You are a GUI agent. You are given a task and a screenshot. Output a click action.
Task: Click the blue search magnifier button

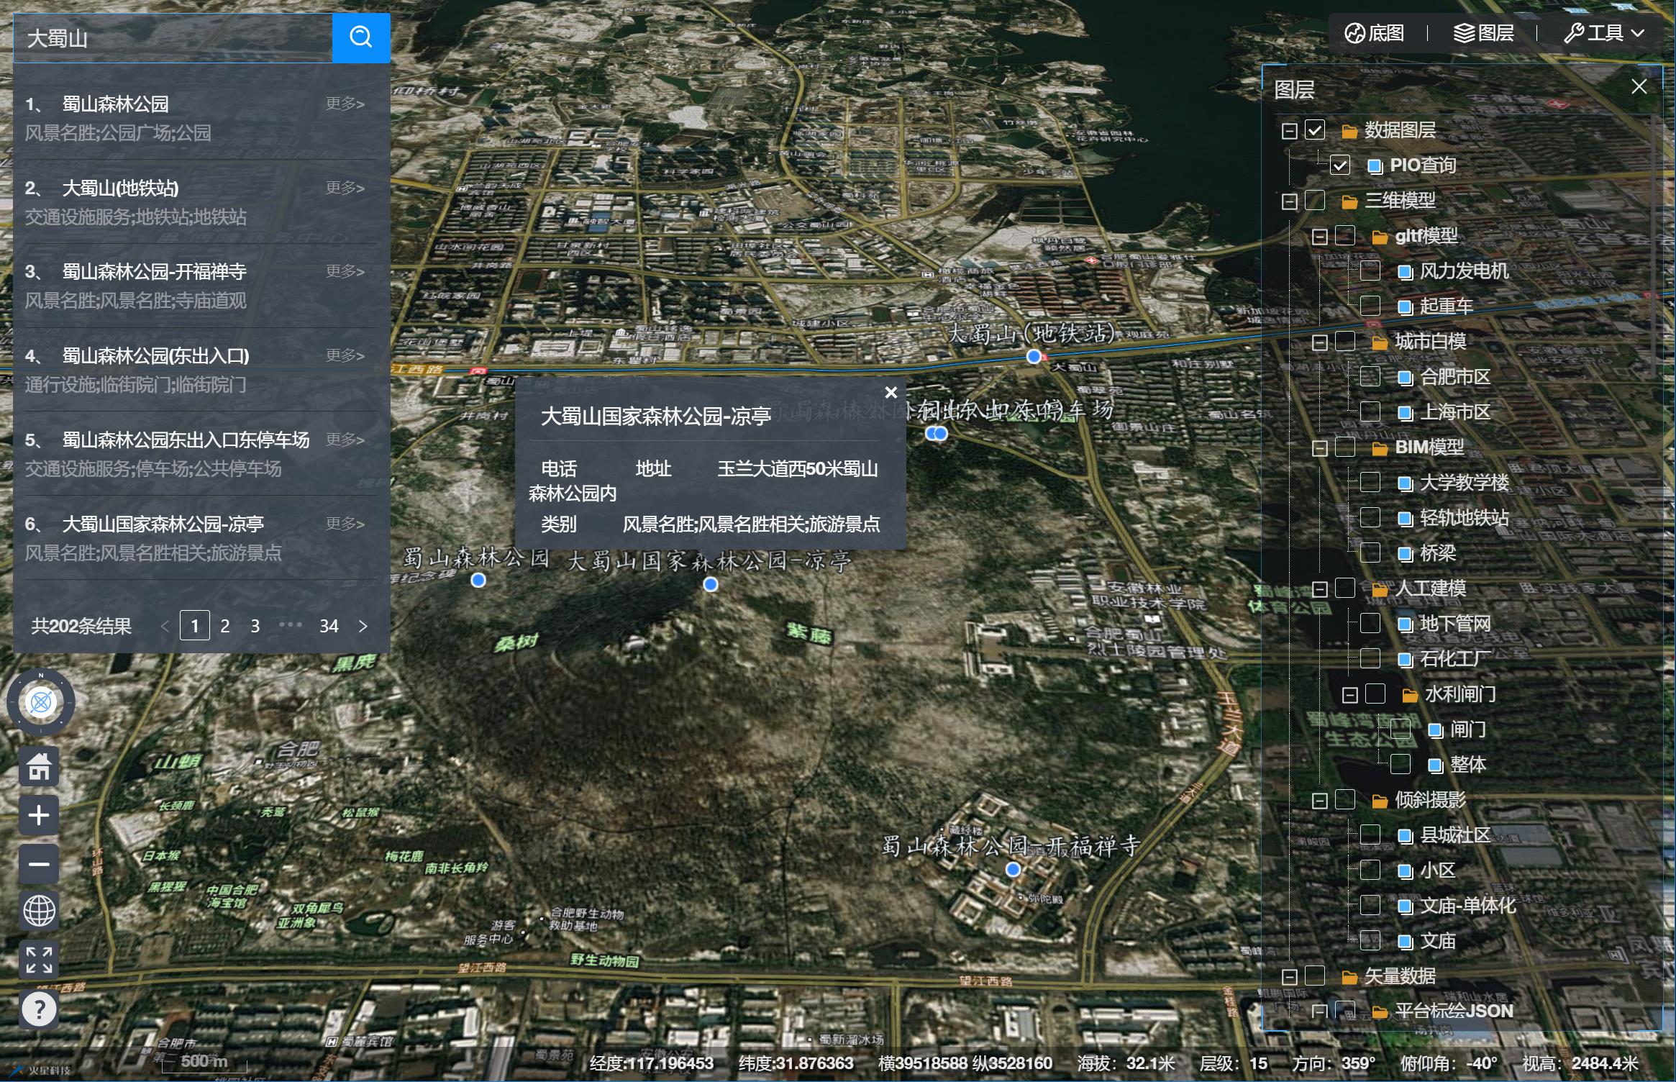coord(360,37)
